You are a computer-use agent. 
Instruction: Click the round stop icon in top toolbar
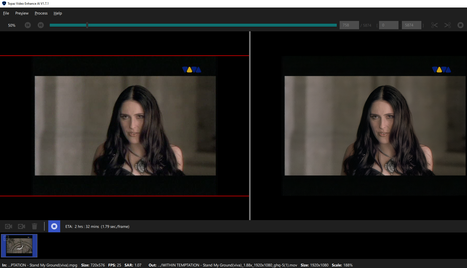click(461, 25)
